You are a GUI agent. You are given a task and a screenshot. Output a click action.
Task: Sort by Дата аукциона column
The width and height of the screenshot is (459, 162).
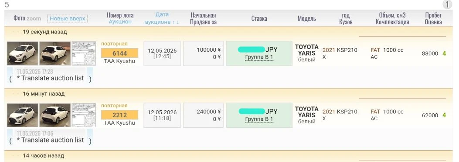click(x=162, y=18)
